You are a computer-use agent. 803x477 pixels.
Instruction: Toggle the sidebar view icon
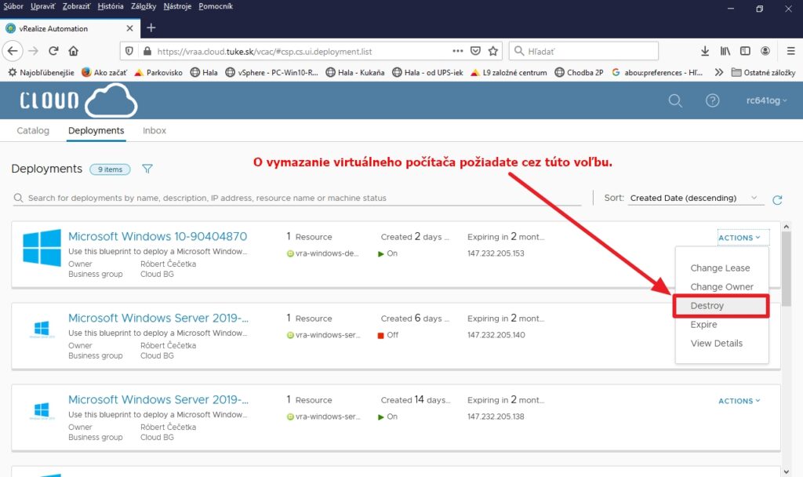745,51
